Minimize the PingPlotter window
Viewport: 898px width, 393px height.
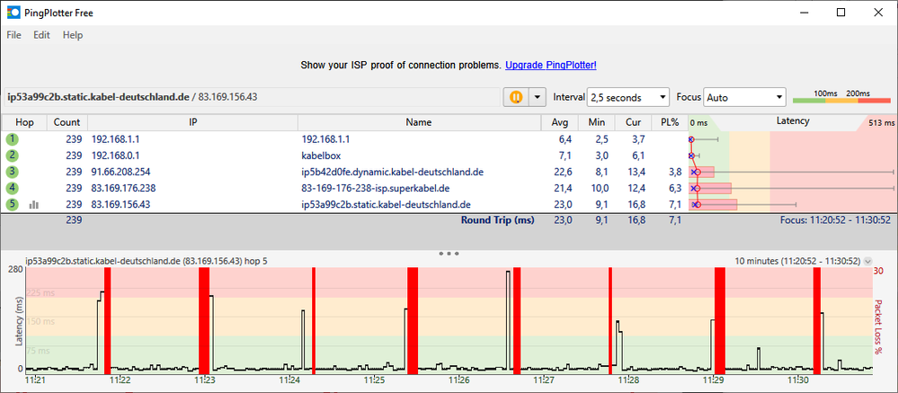(x=804, y=13)
